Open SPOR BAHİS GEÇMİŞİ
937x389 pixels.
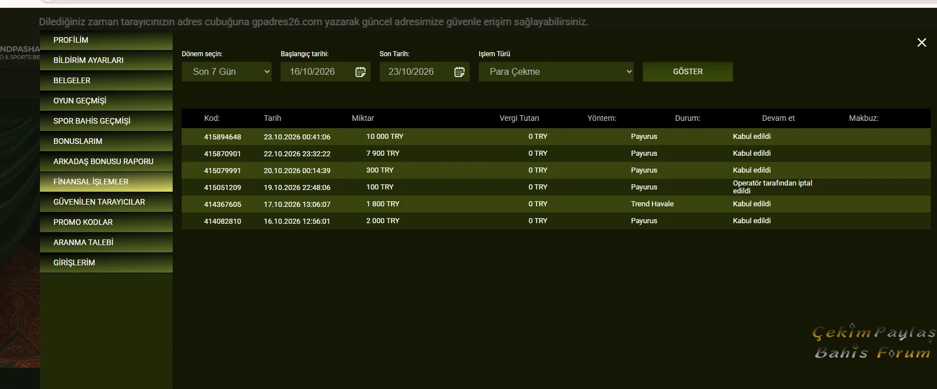coord(106,121)
